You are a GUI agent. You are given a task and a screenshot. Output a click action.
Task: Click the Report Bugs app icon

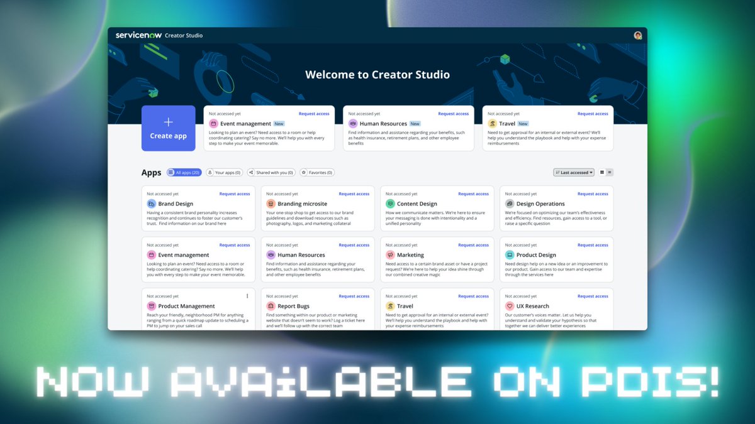(x=271, y=306)
